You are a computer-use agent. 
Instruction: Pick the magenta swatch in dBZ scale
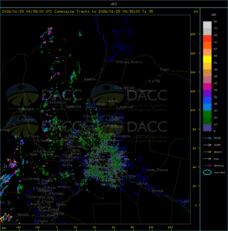(x=207, y=87)
